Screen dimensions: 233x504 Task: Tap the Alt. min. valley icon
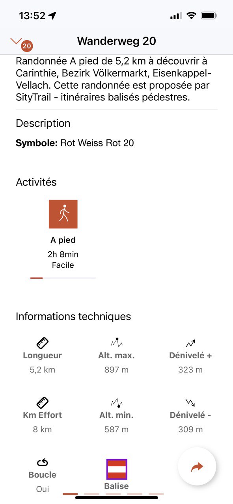[117, 403]
